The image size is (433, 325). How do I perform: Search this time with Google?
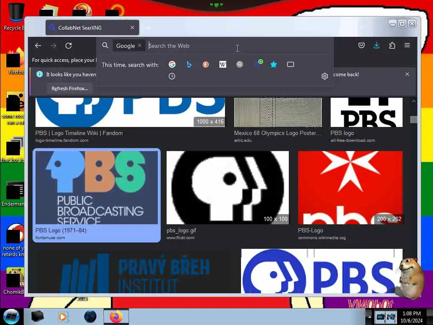tap(172, 64)
